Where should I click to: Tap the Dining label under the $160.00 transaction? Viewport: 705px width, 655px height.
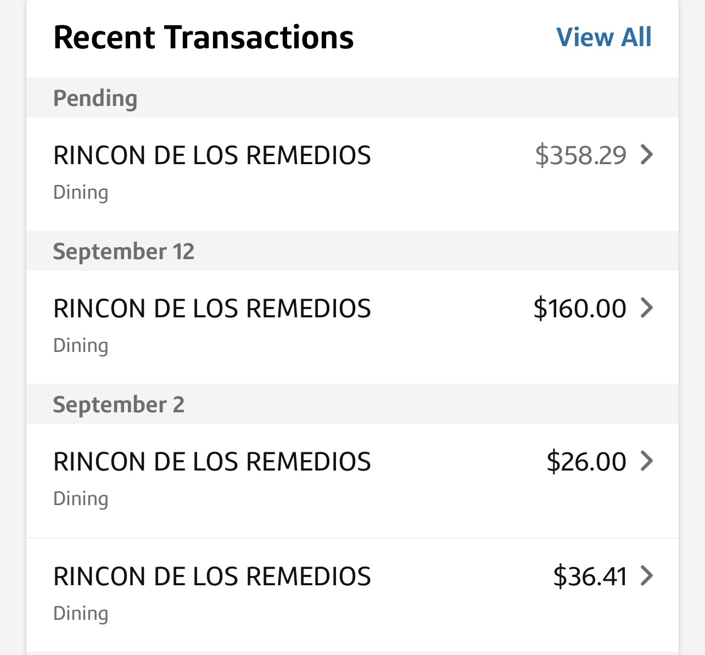[x=81, y=346]
